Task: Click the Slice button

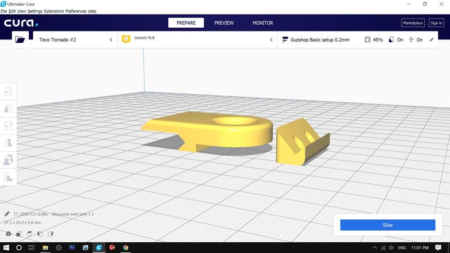Action: (x=388, y=225)
